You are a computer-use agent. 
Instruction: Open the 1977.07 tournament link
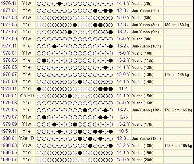tap(9, 32)
